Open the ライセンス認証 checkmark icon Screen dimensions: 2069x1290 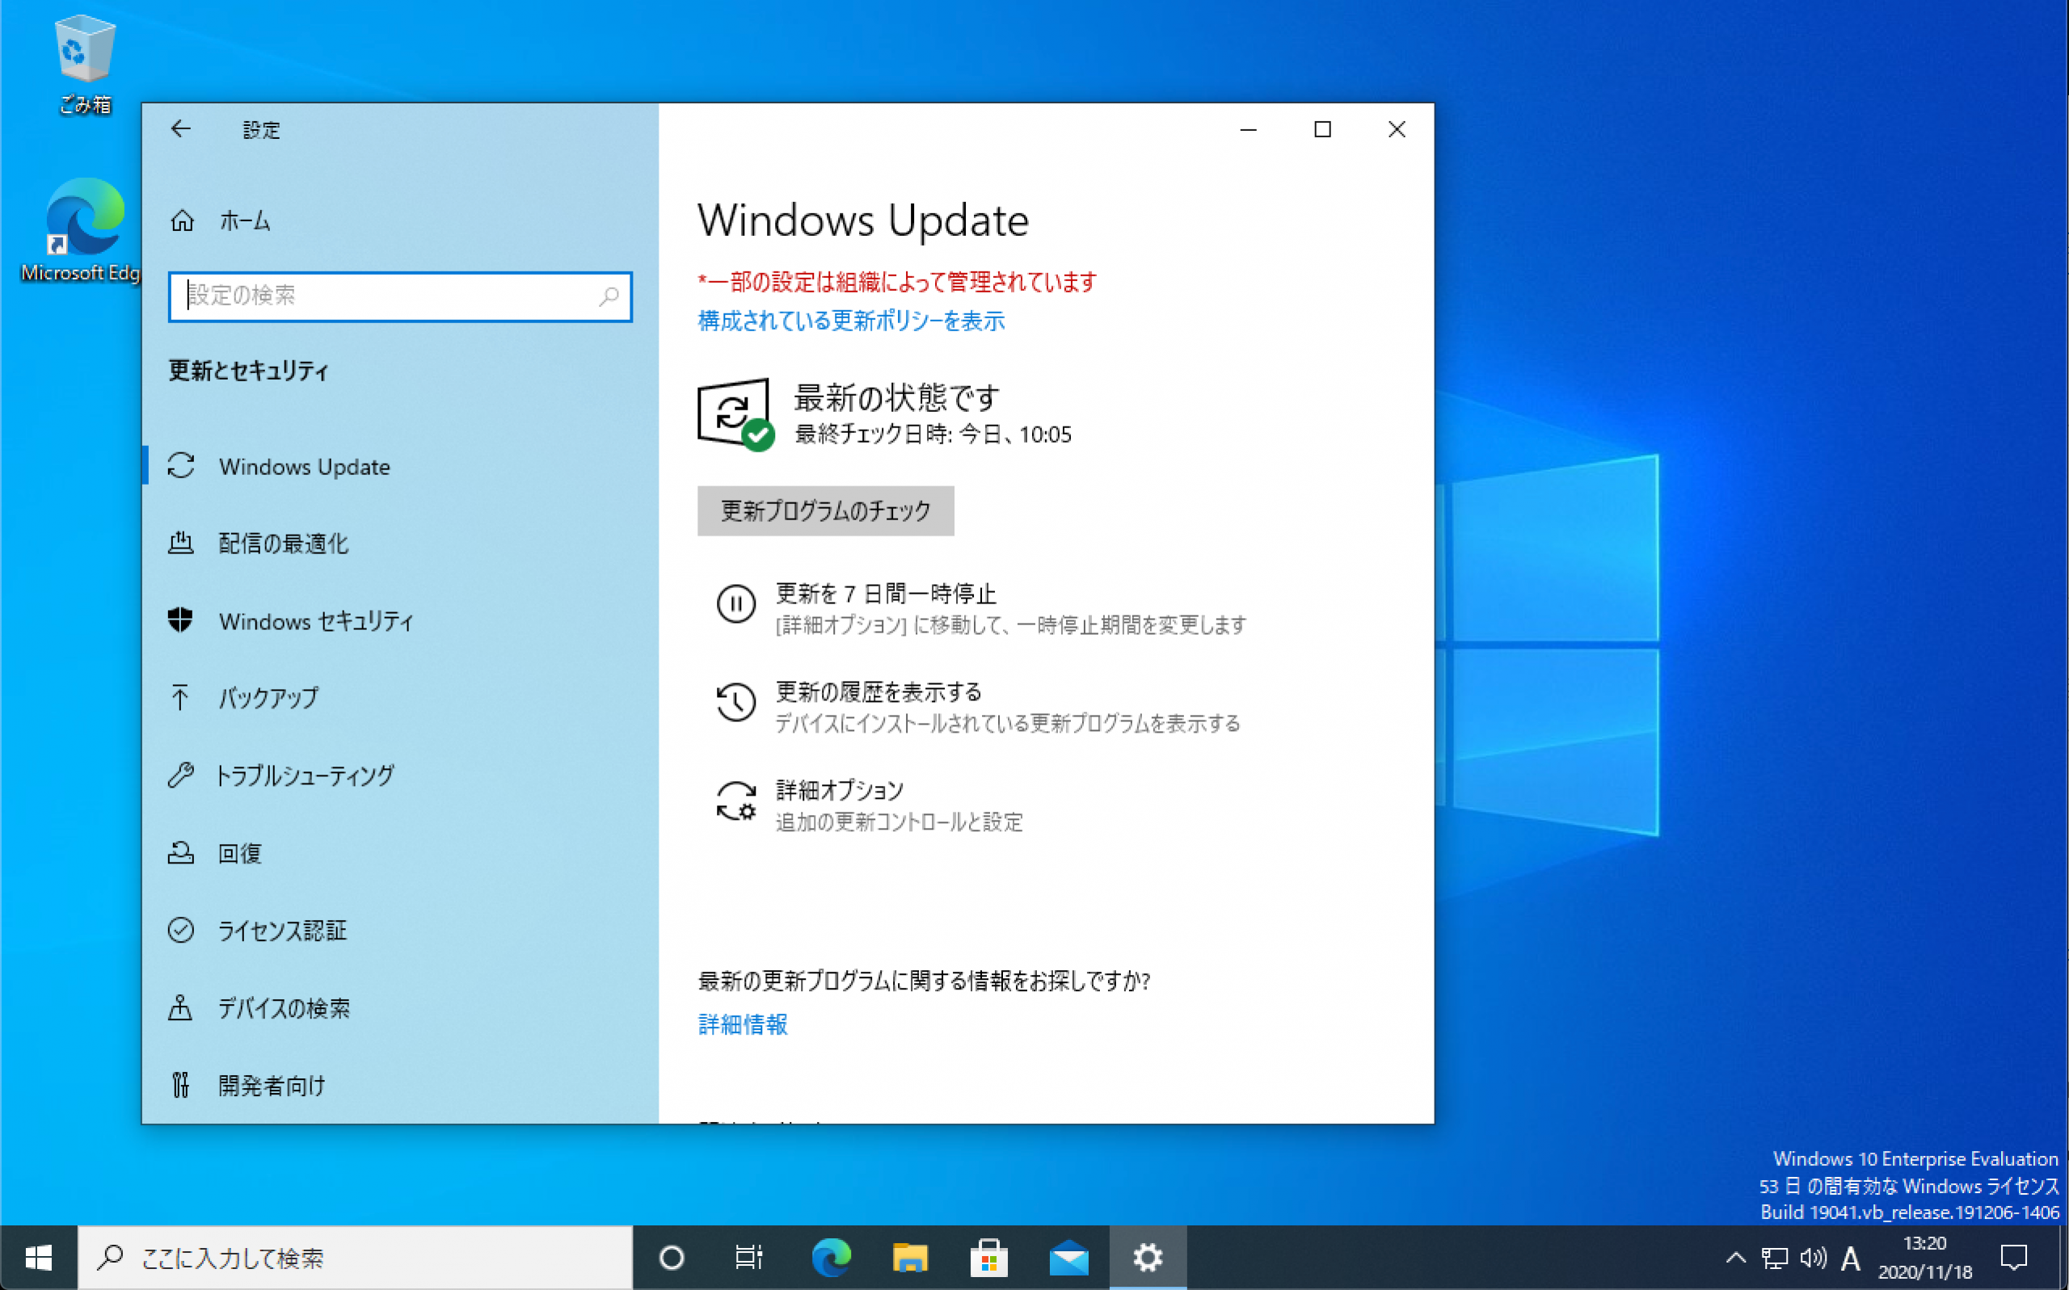coord(181,930)
